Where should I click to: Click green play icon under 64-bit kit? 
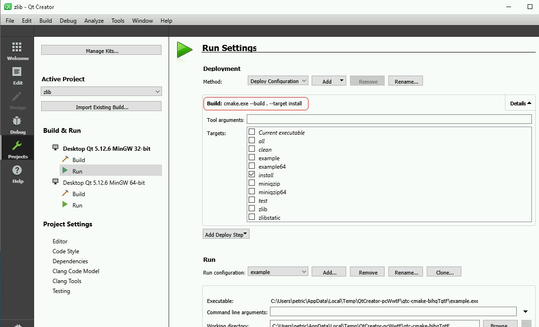point(65,205)
